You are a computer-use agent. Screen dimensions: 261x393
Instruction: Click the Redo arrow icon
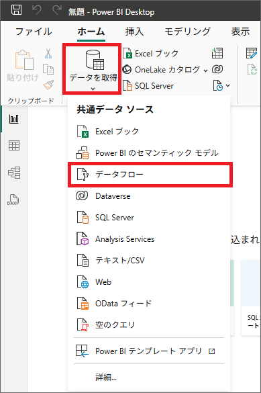point(57,10)
